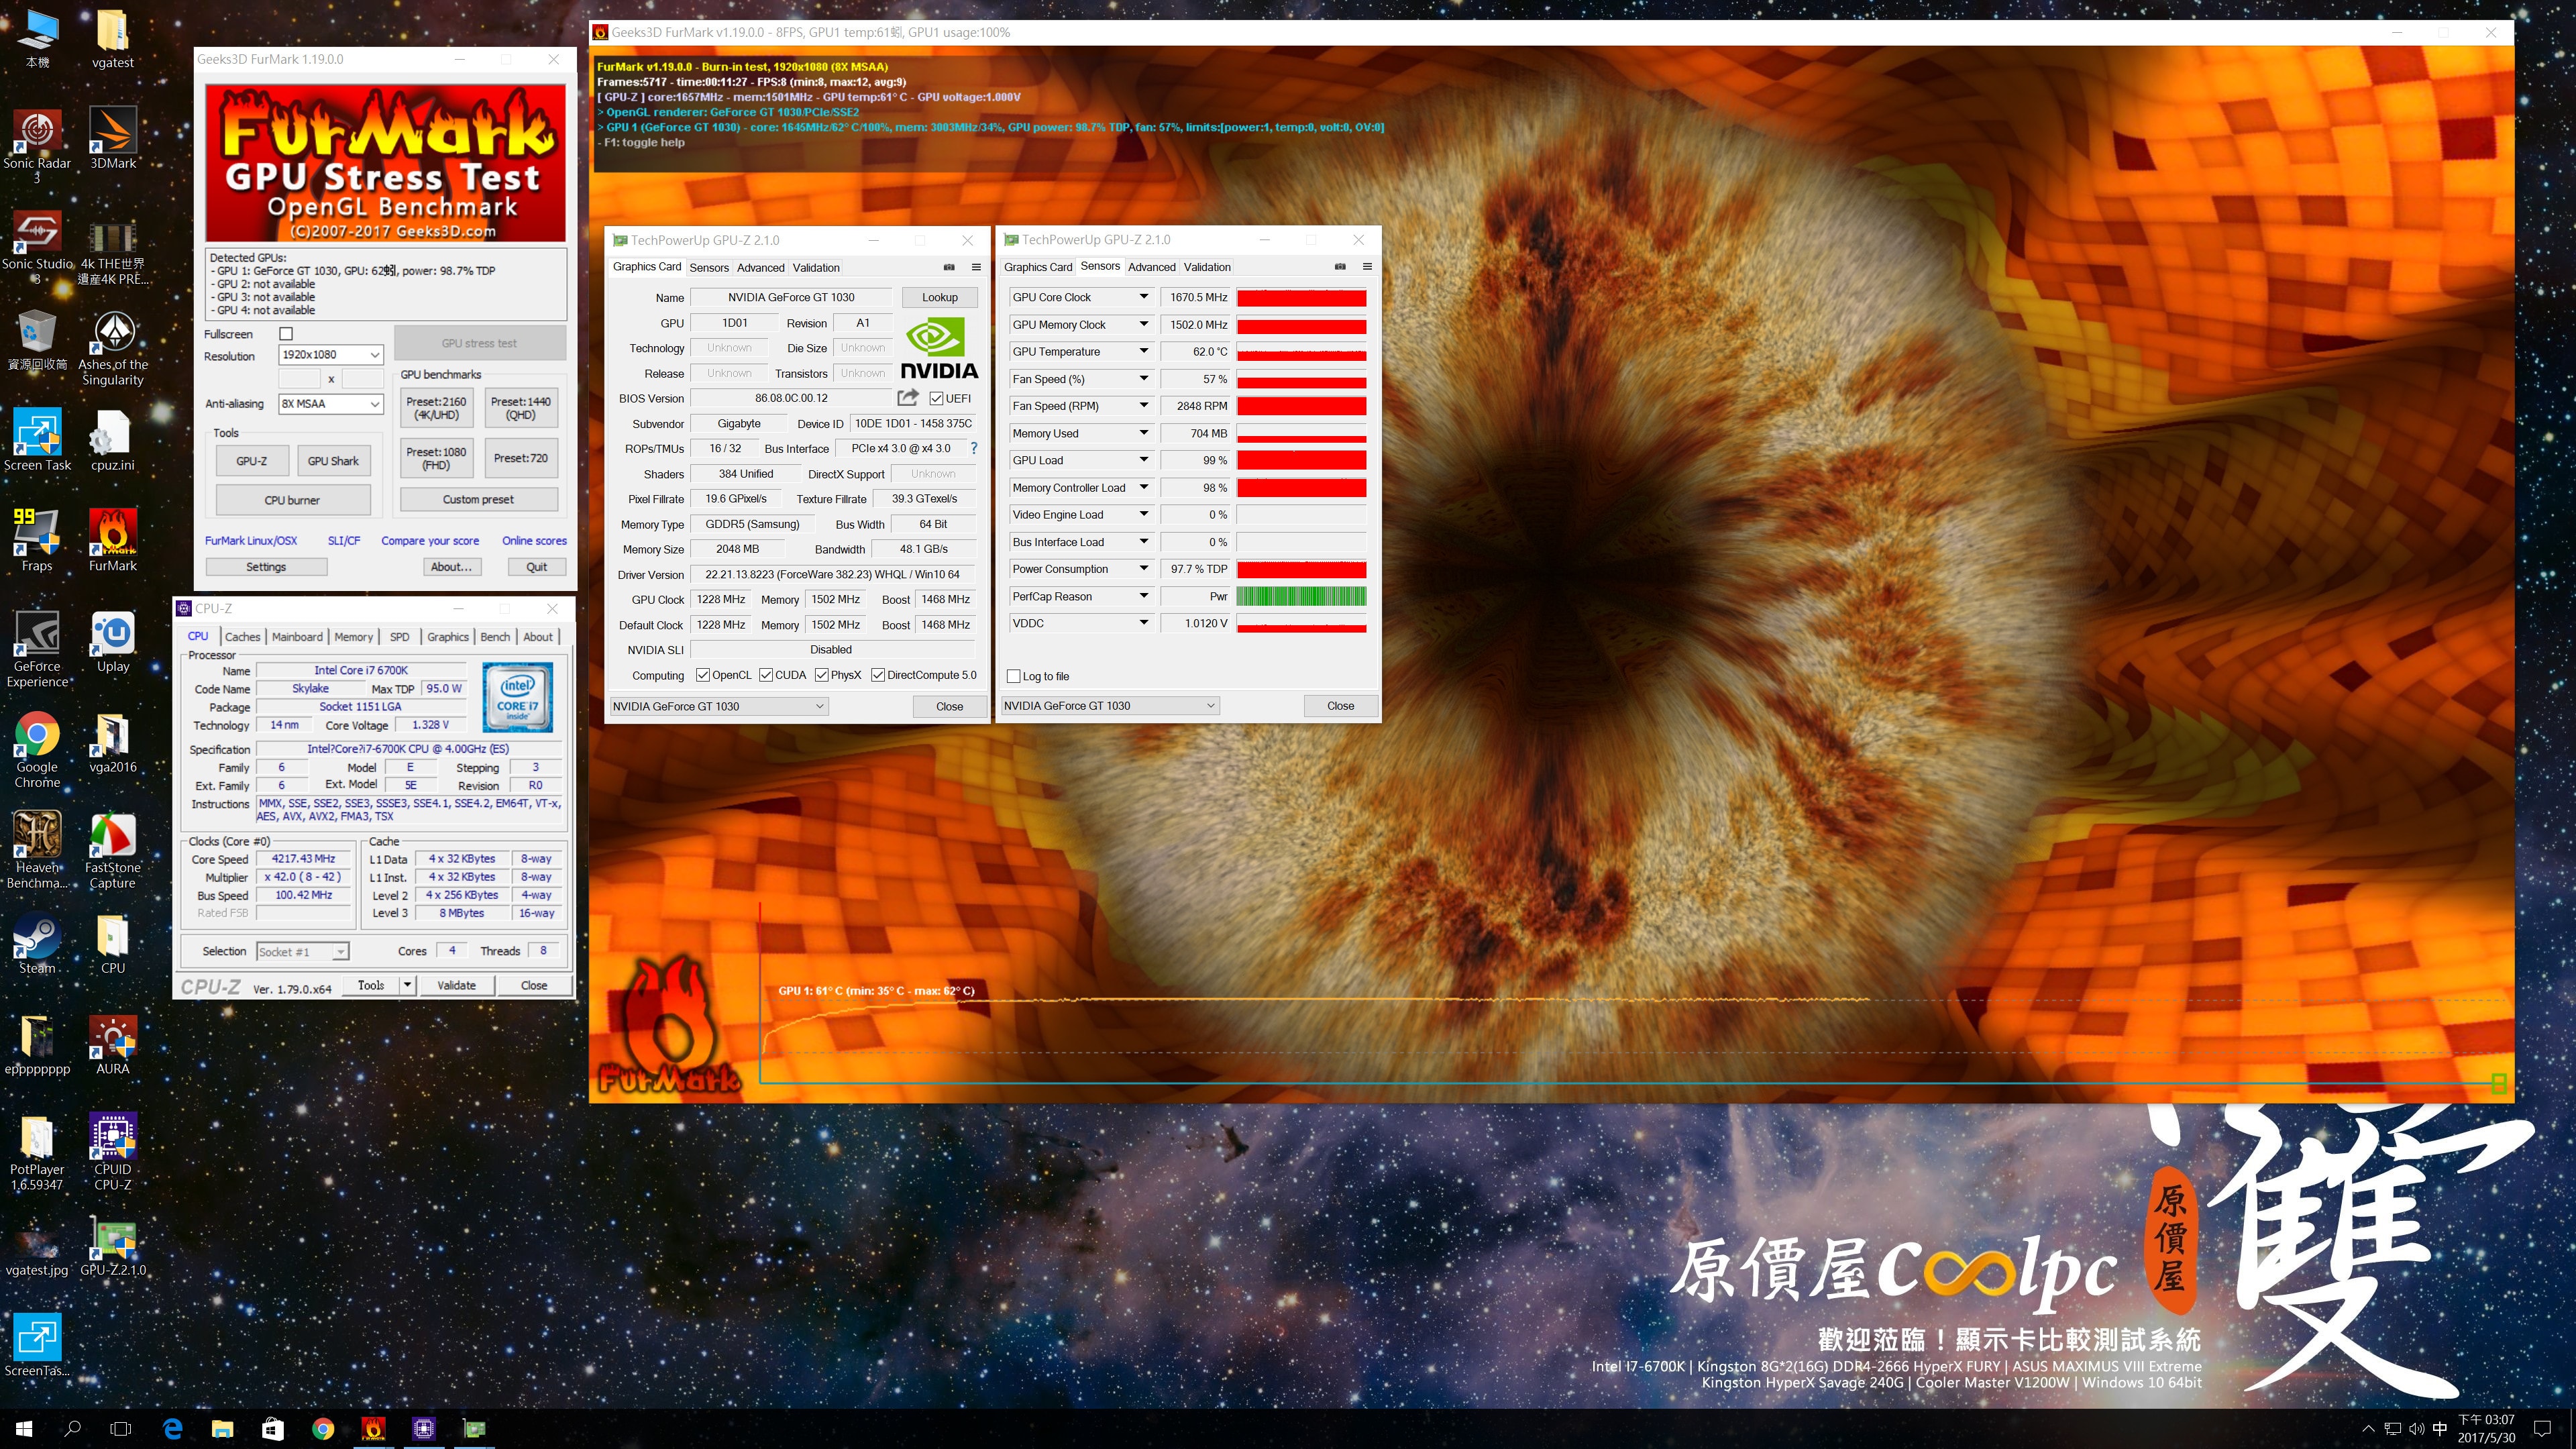Switch to the SPD tab in CPU-Z

(x=399, y=636)
